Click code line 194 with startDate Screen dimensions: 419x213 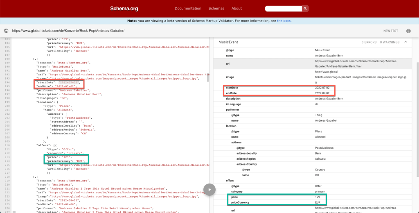[x=58, y=82]
